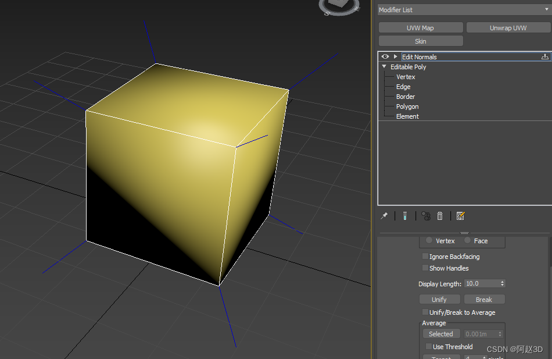
Task: Choose Edge sub-object level
Action: pos(403,87)
